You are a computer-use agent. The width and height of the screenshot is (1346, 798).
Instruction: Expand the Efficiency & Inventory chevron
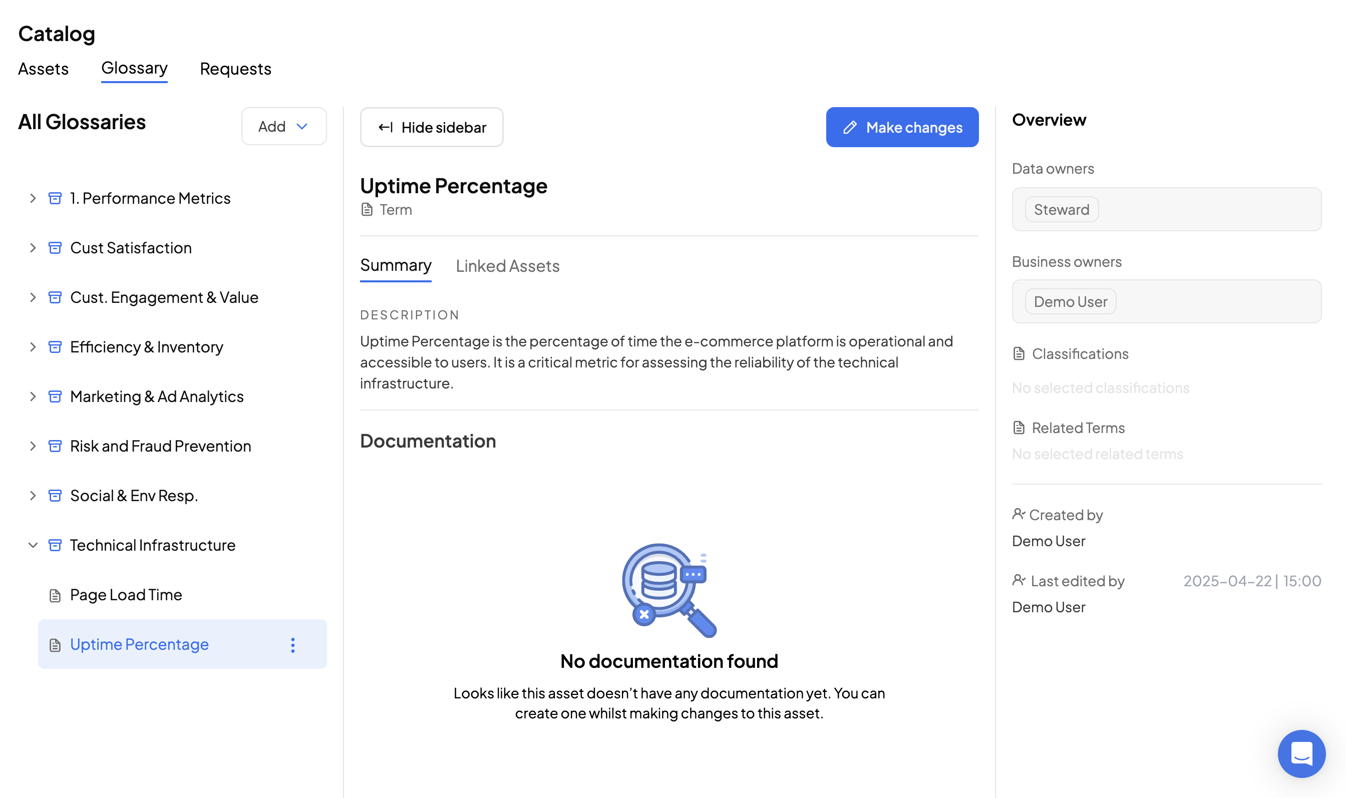pyautogui.click(x=33, y=347)
